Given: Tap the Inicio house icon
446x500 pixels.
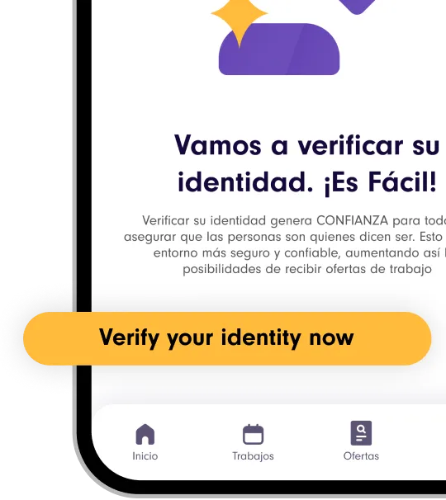Looking at the screenshot, I should [145, 434].
